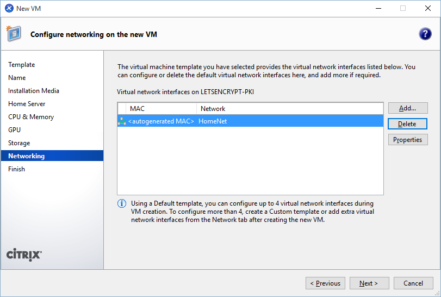
Task: Click the XenCenter icon in title bar
Action: 9,8
